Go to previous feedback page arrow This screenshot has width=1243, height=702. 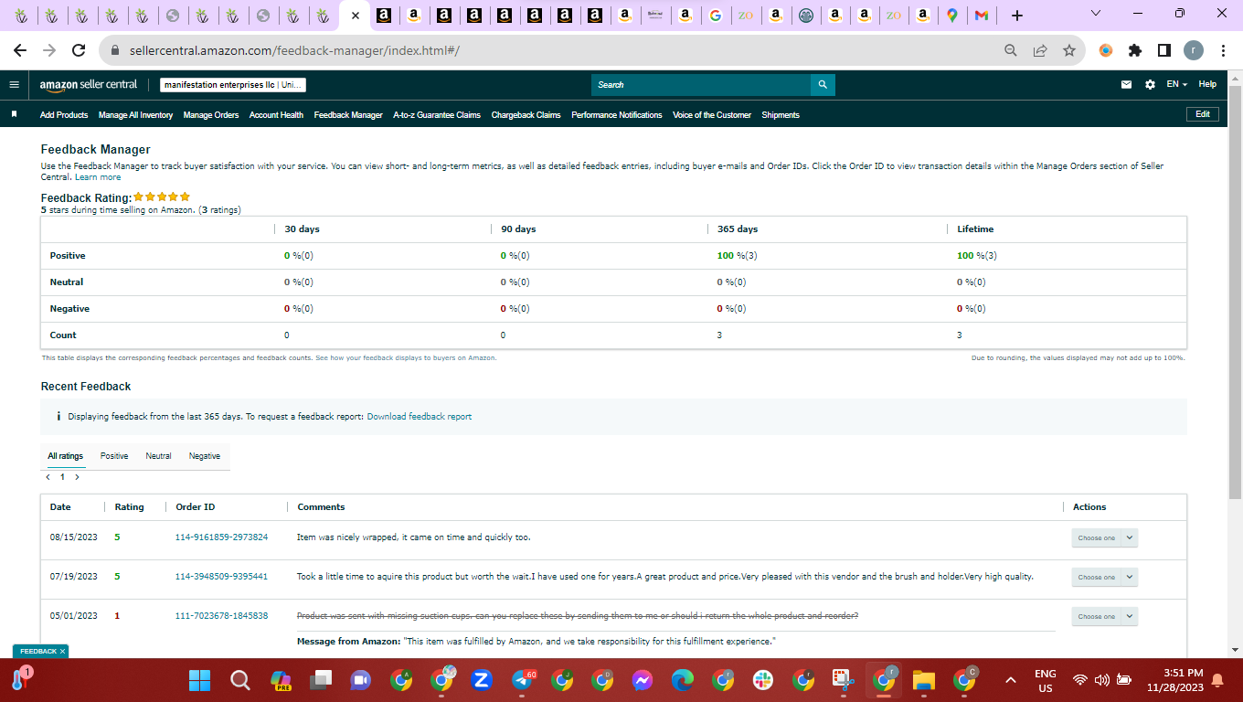click(48, 477)
